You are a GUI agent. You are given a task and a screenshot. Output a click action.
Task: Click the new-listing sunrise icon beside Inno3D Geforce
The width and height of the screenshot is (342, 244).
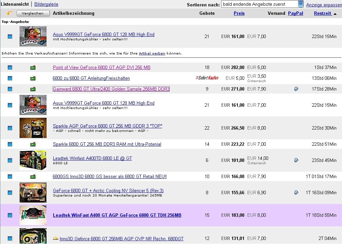point(56,238)
